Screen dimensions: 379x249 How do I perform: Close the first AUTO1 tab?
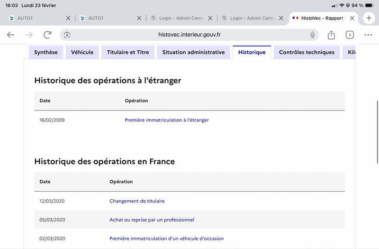tap(68, 18)
